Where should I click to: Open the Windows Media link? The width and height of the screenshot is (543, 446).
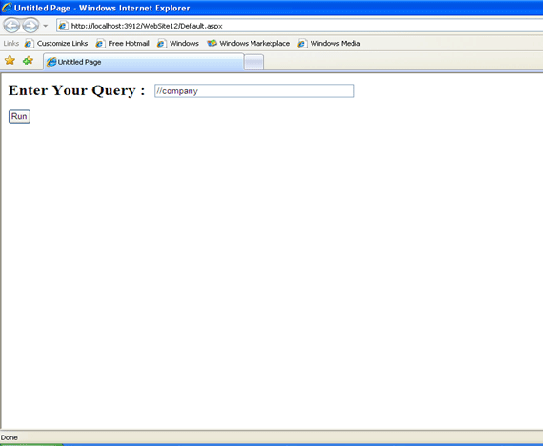pyautogui.click(x=335, y=43)
